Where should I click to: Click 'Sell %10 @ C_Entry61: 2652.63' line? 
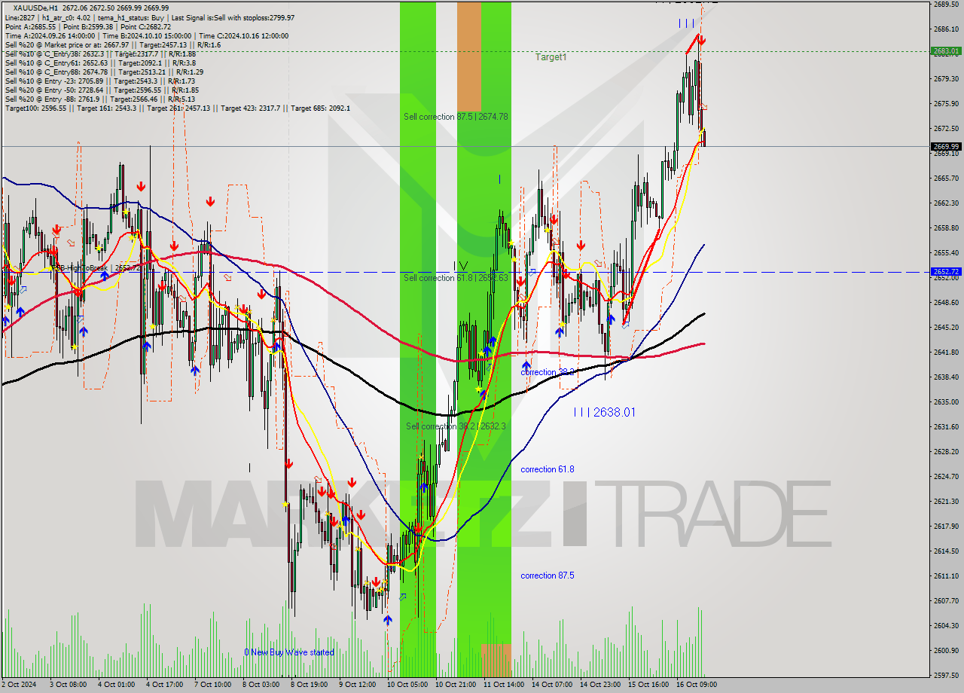point(100,63)
